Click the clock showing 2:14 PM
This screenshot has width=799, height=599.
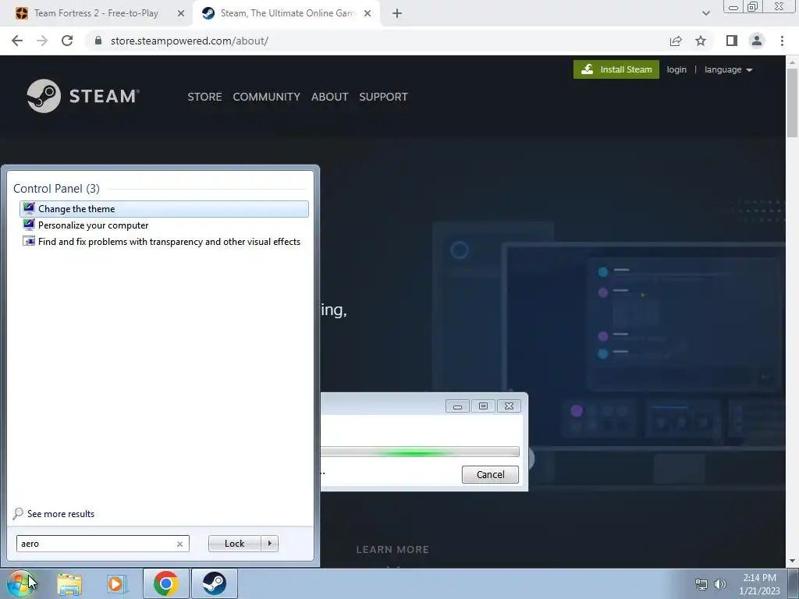[759, 578]
